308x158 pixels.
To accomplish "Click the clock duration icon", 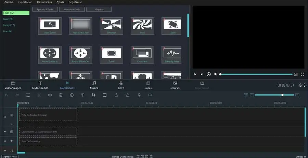I will (x=72, y=95).
